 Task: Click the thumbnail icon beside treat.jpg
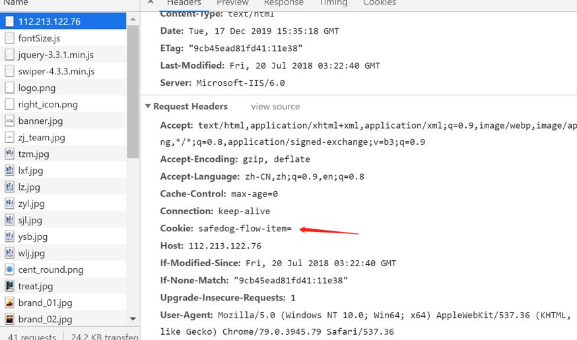point(9,286)
